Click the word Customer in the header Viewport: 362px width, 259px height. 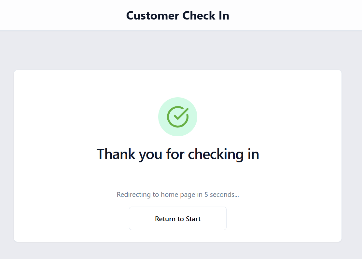click(x=153, y=16)
